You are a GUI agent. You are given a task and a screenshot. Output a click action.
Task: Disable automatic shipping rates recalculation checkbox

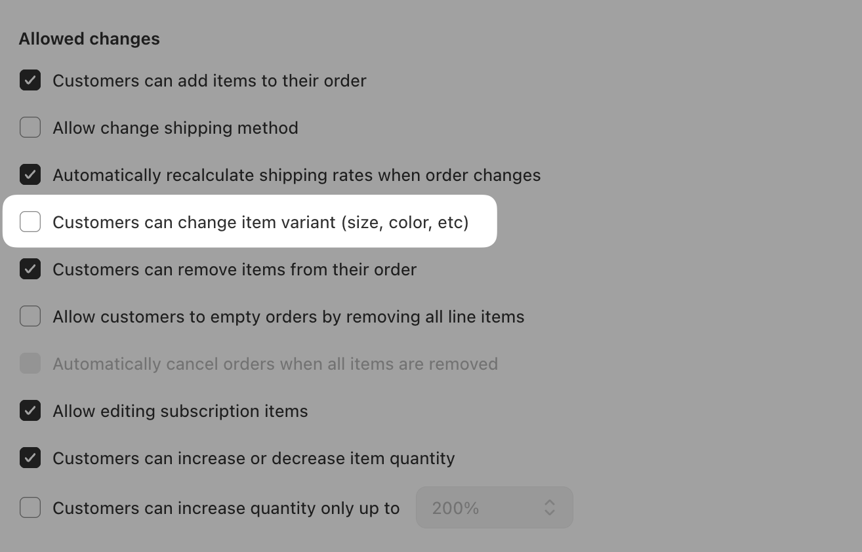[x=30, y=175]
